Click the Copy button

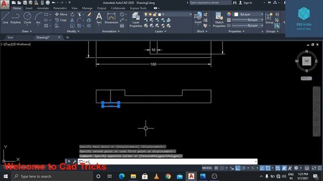point(61,20)
